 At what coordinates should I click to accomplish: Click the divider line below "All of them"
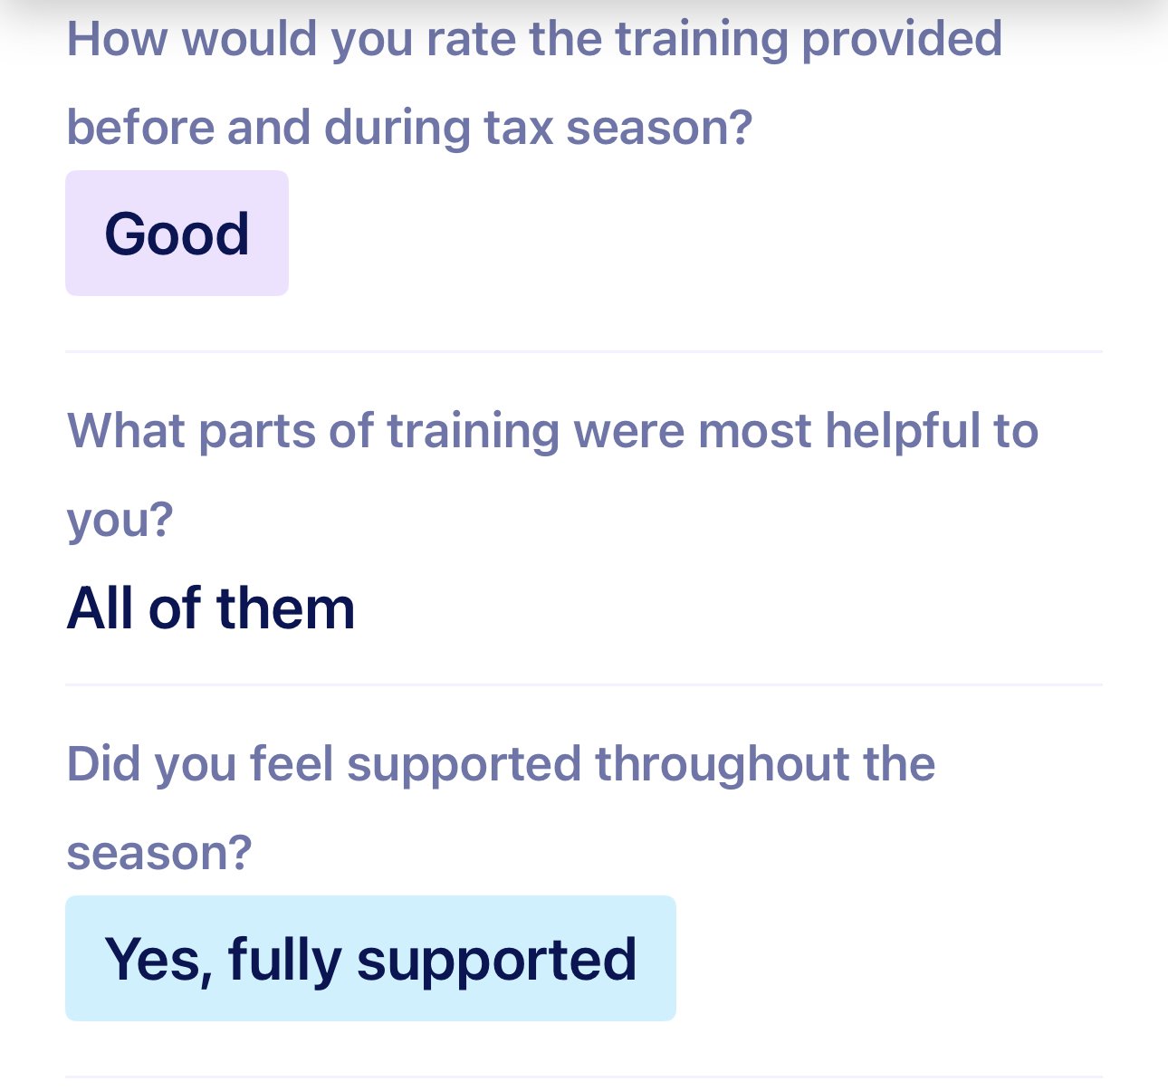click(x=584, y=684)
